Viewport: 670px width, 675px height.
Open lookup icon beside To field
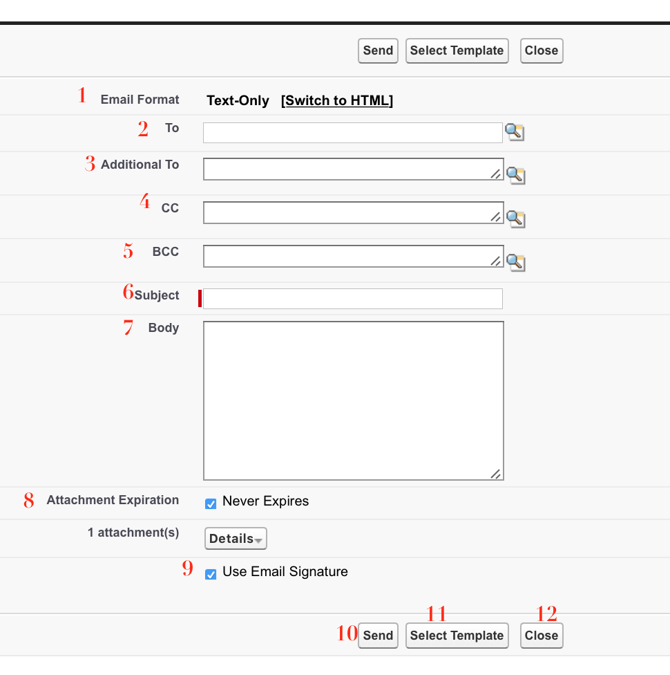(x=515, y=132)
